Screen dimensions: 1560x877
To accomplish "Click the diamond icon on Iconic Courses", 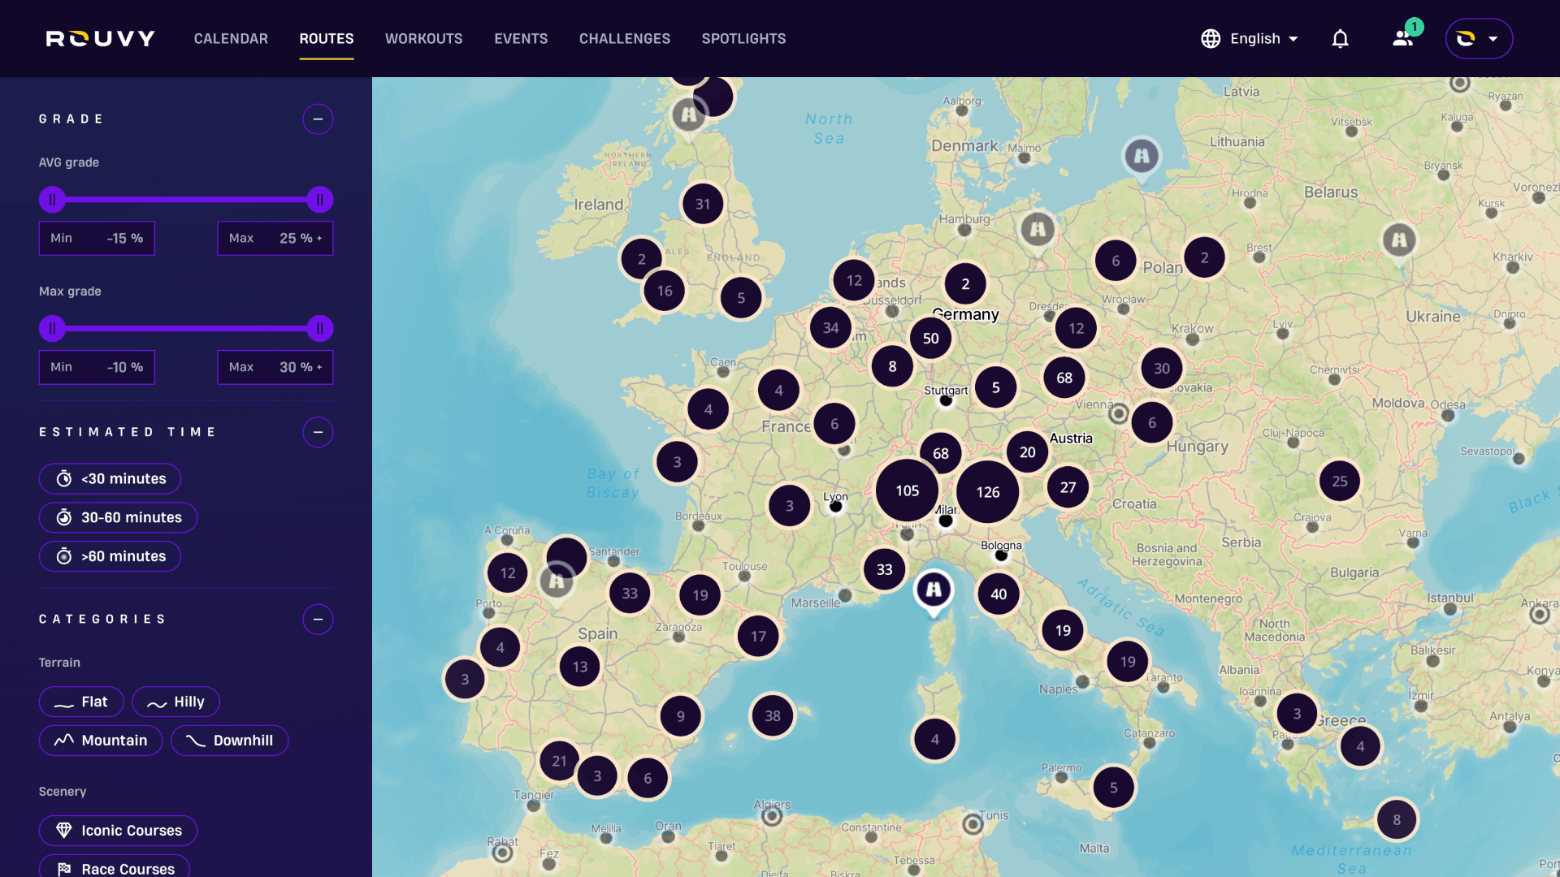I will tap(66, 830).
